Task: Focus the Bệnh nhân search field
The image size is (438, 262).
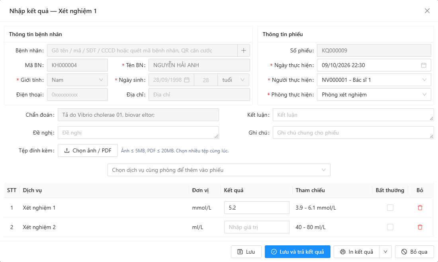Action: pos(143,51)
